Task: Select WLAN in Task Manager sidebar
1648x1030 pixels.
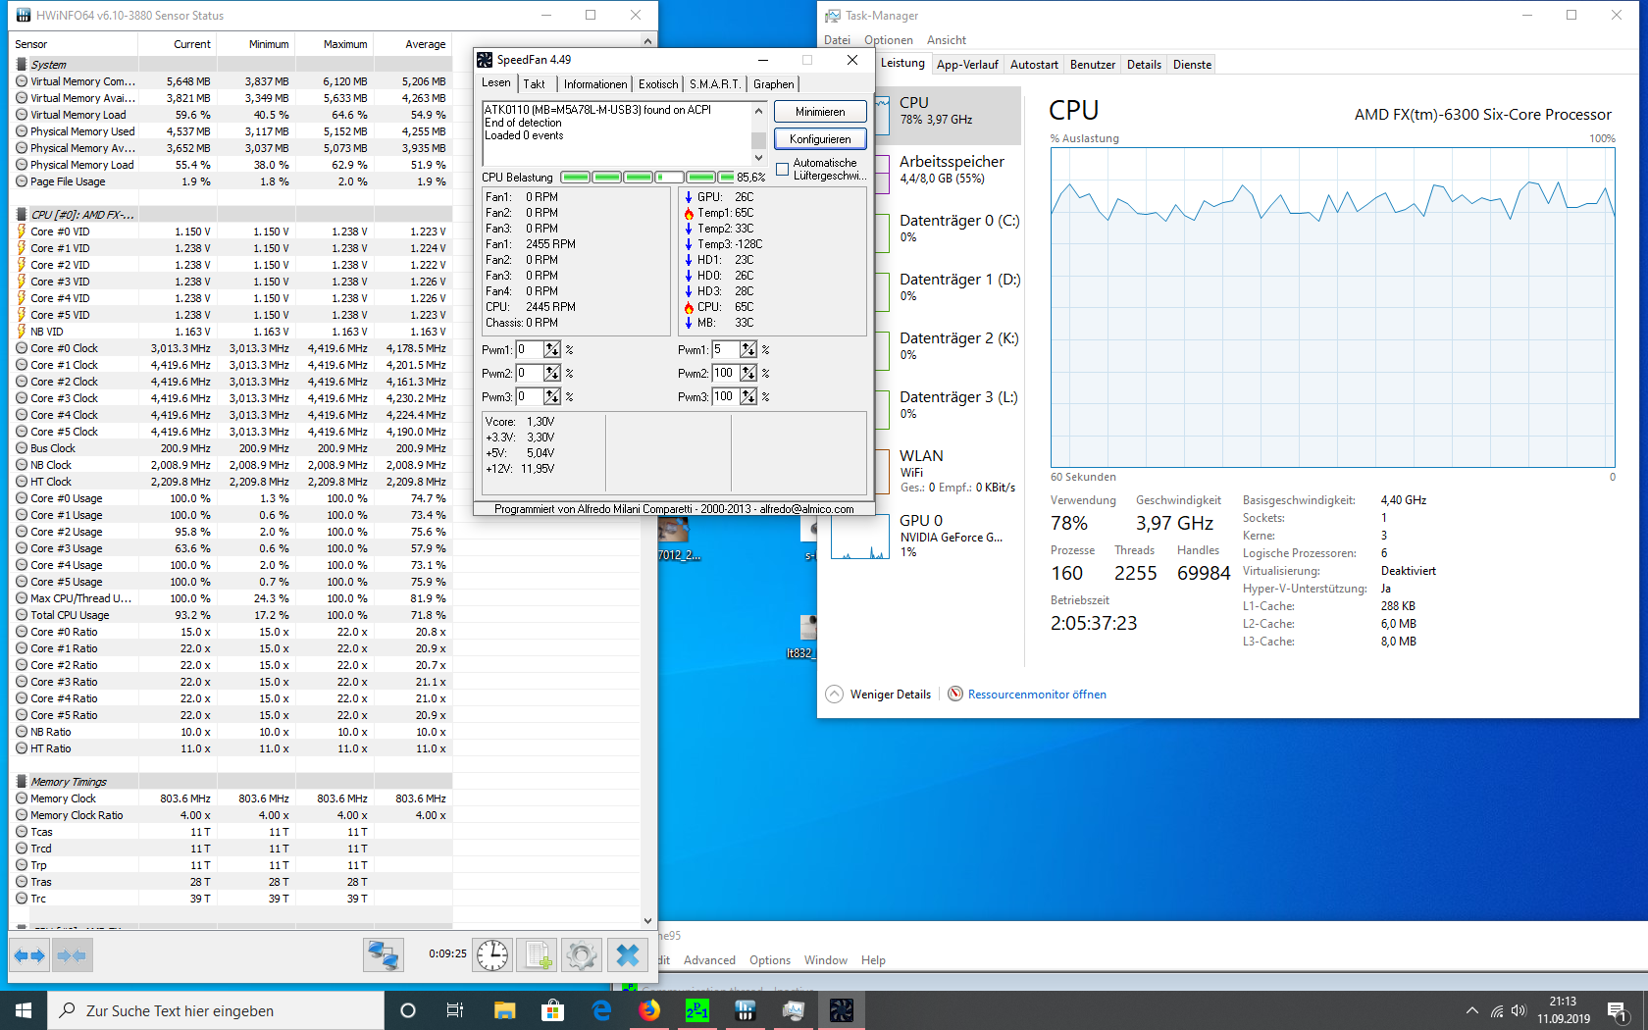Action: tap(947, 471)
